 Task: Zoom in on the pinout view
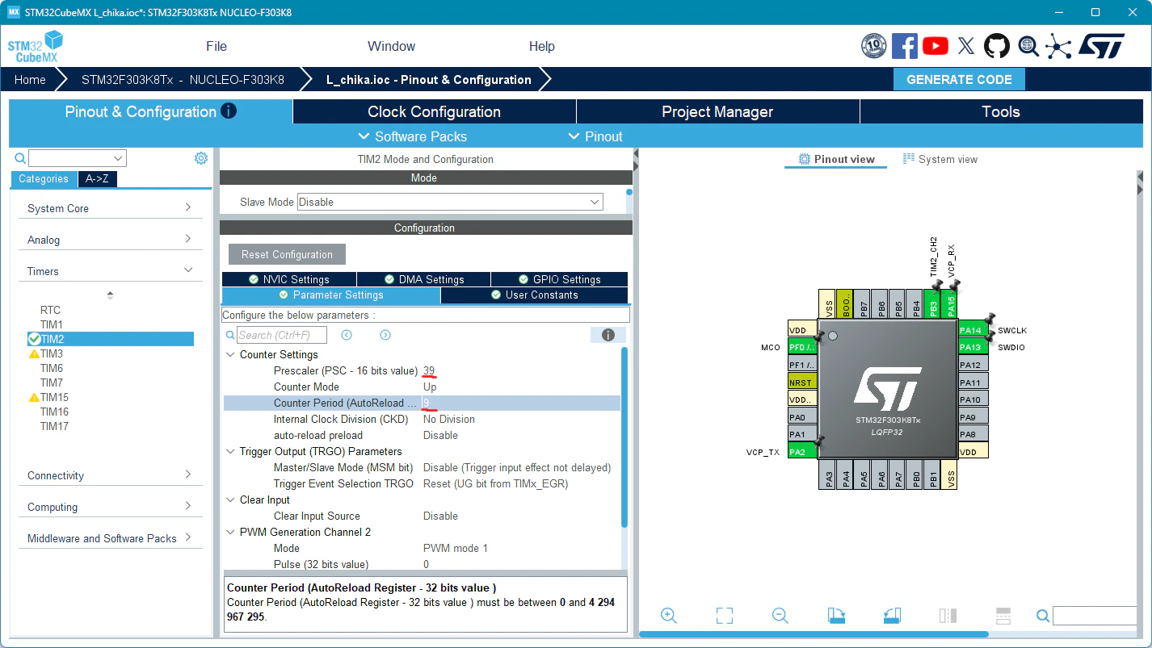(x=668, y=616)
